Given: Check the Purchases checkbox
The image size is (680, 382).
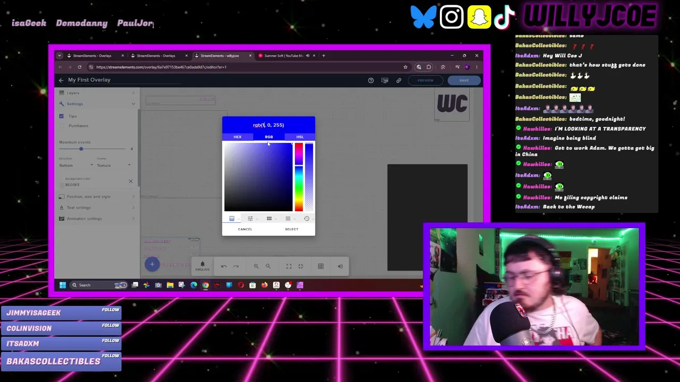Looking at the screenshot, I should click(x=61, y=126).
